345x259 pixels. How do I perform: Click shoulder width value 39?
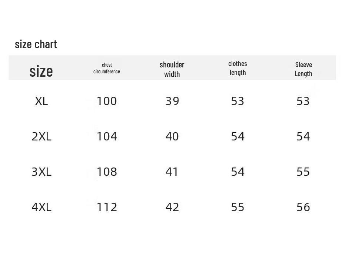(x=172, y=101)
